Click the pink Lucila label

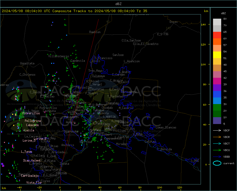coord(29,130)
